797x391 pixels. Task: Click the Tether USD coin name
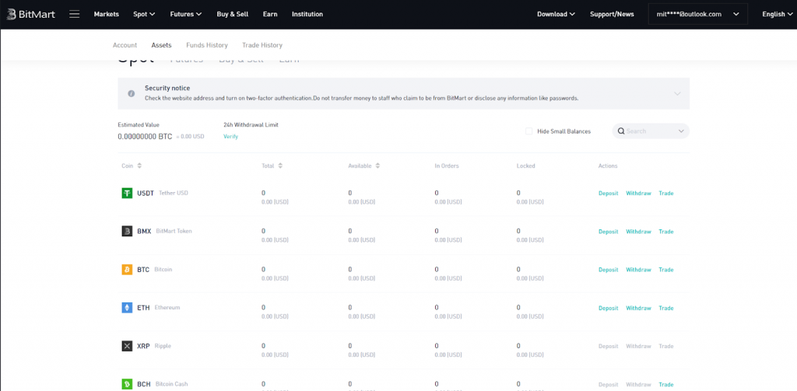(x=174, y=193)
